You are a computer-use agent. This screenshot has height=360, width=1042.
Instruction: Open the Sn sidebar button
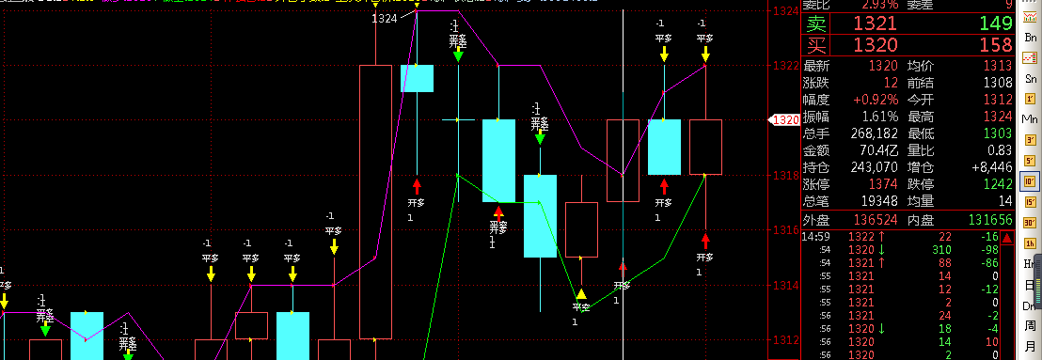(1030, 78)
